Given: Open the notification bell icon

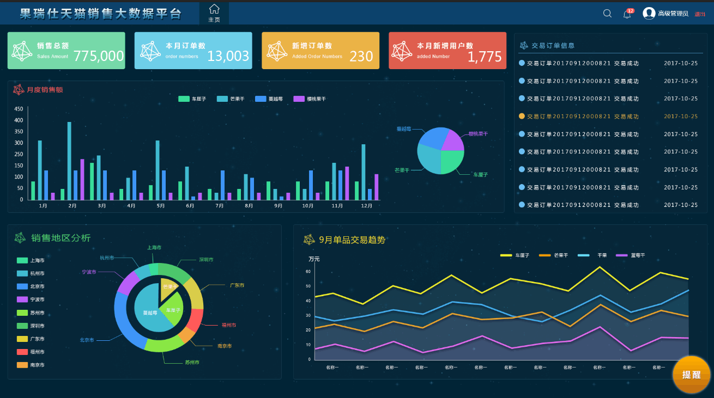Looking at the screenshot, I should pyautogui.click(x=627, y=14).
